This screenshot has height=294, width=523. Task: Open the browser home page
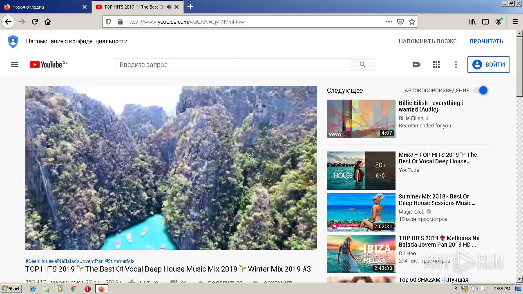(48, 22)
